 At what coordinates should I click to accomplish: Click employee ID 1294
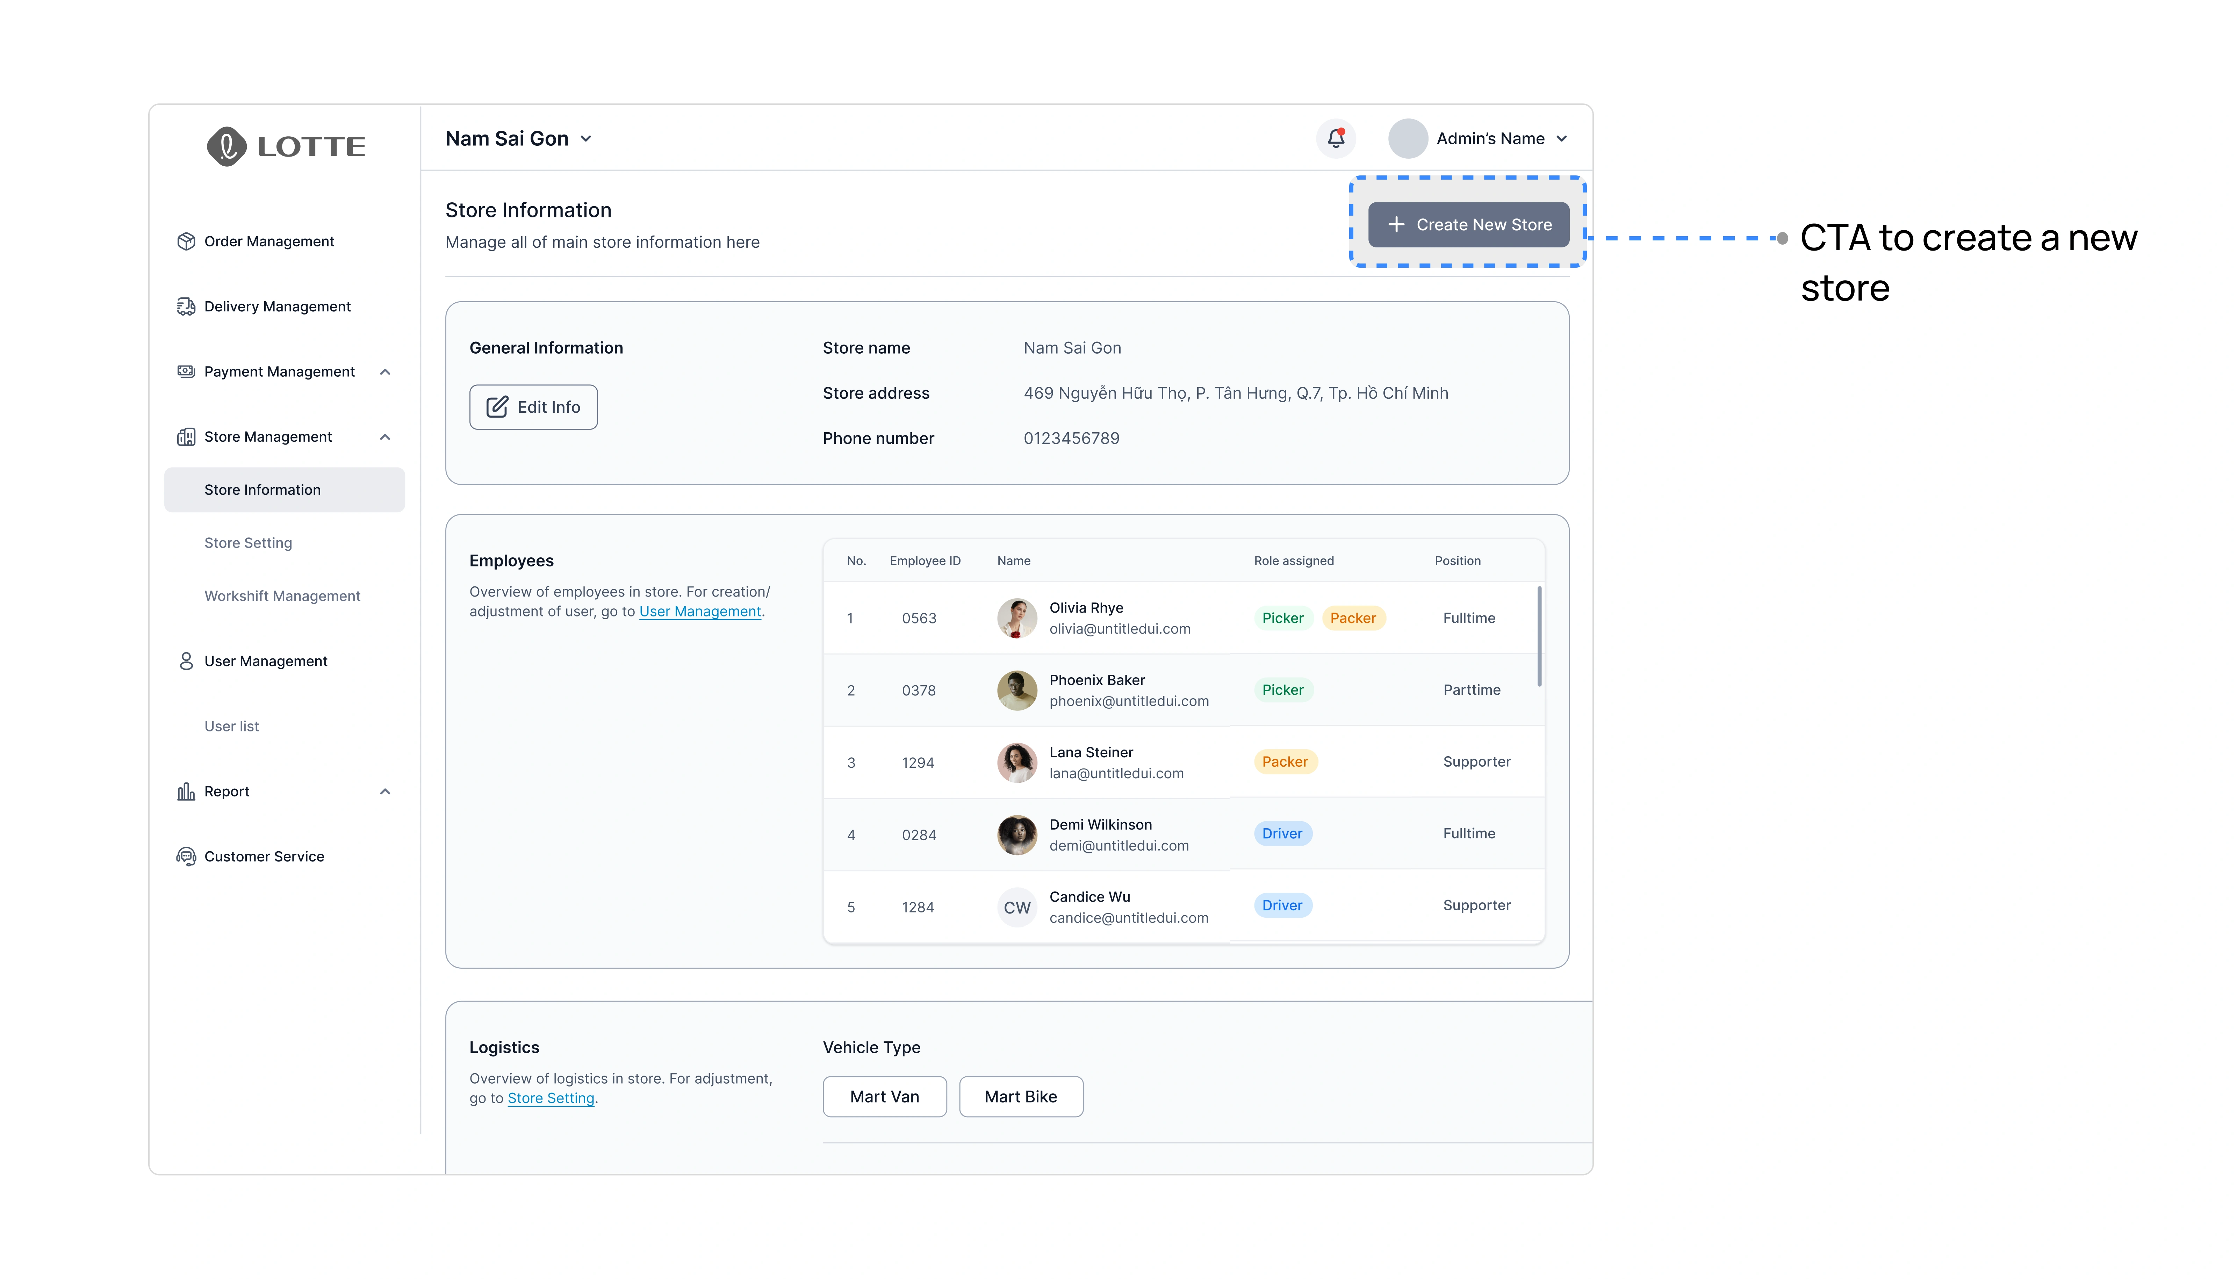point(918,763)
